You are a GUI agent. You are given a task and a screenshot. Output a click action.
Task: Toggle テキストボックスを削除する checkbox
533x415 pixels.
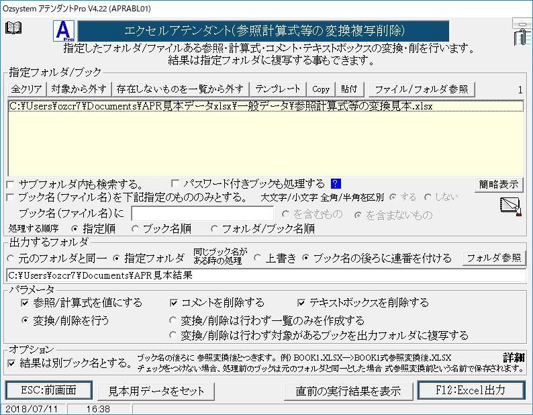(x=301, y=303)
